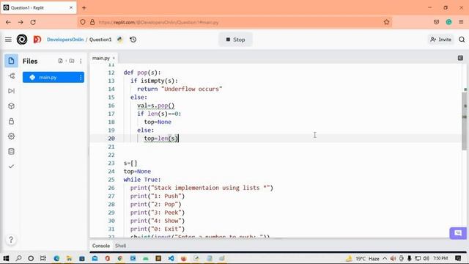Place cursor on line 20 top=len(s)
469x264 pixels.
click(x=161, y=139)
